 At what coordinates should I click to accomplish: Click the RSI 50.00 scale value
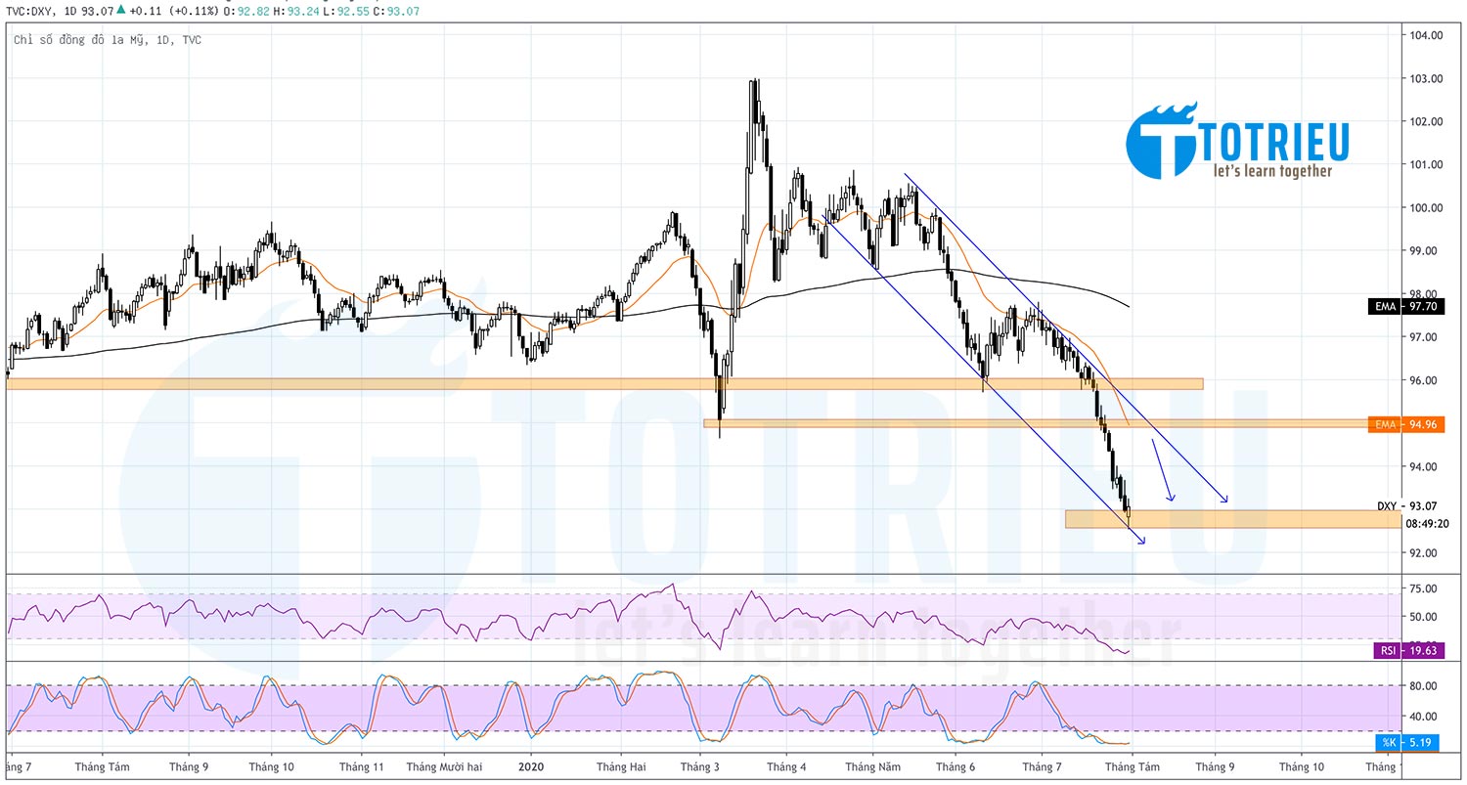pyautogui.click(x=1424, y=616)
